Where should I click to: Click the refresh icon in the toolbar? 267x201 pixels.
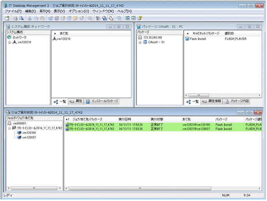127,18
